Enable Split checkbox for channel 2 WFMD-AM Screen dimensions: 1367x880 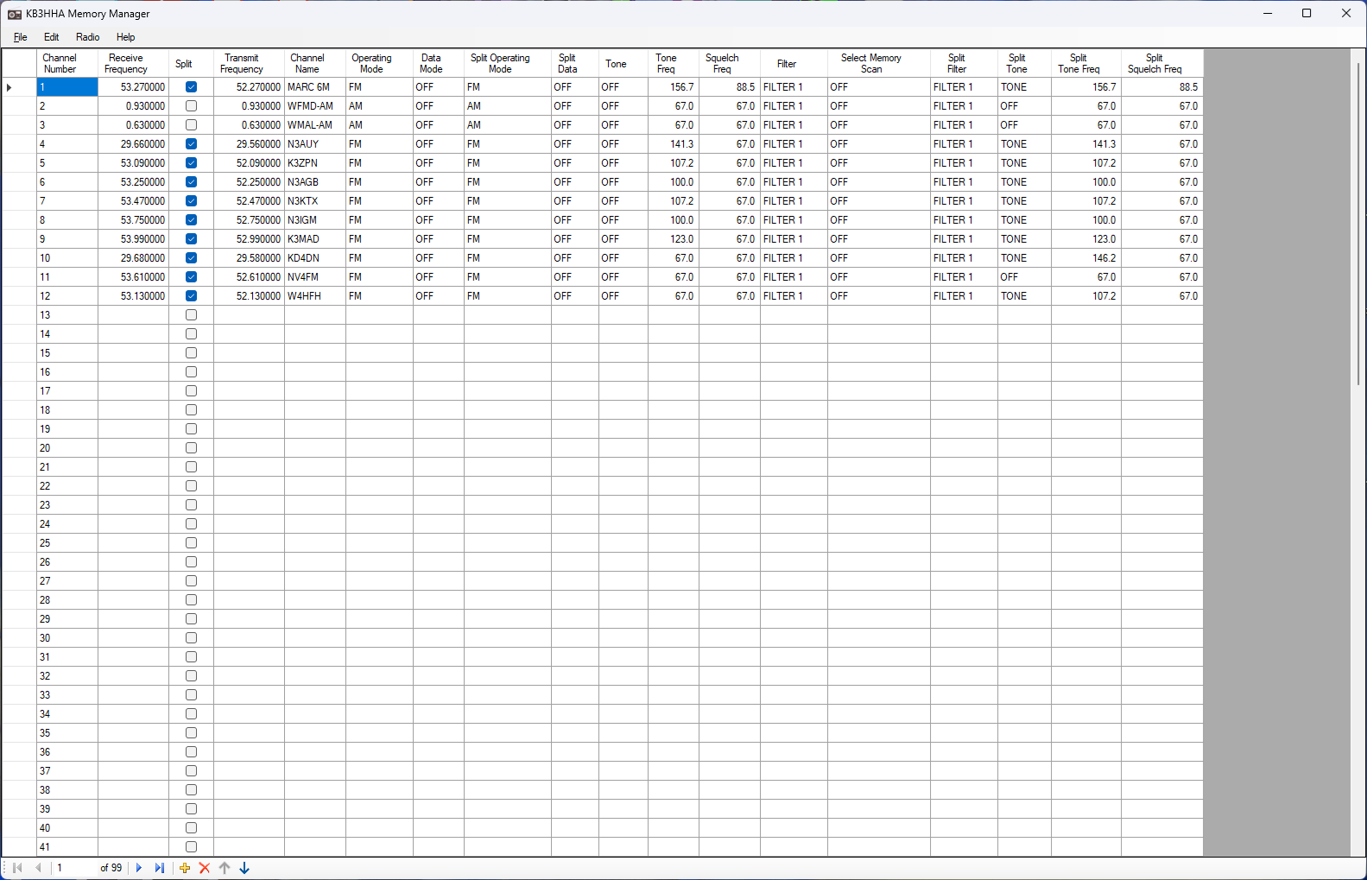tap(192, 106)
